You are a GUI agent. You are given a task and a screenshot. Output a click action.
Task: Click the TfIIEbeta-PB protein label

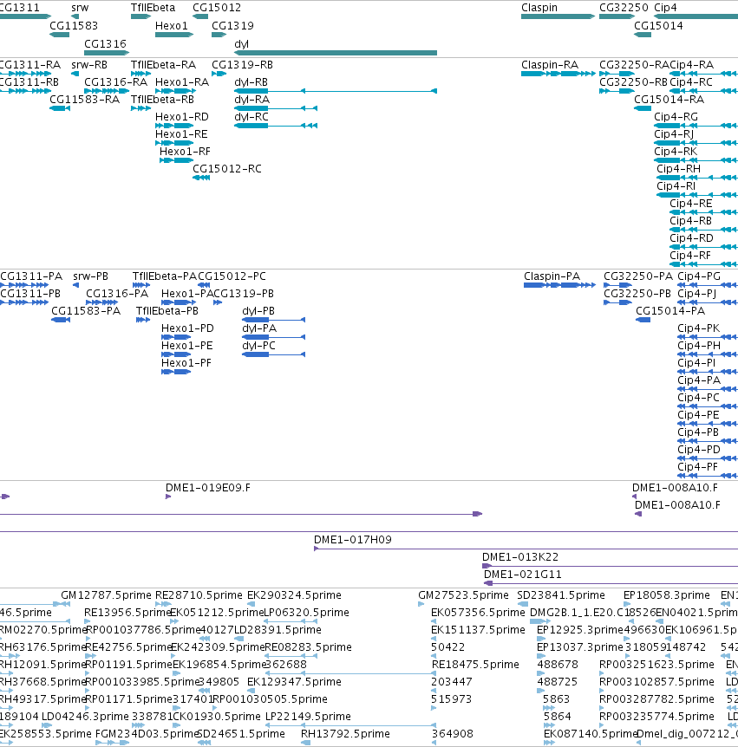point(167,311)
